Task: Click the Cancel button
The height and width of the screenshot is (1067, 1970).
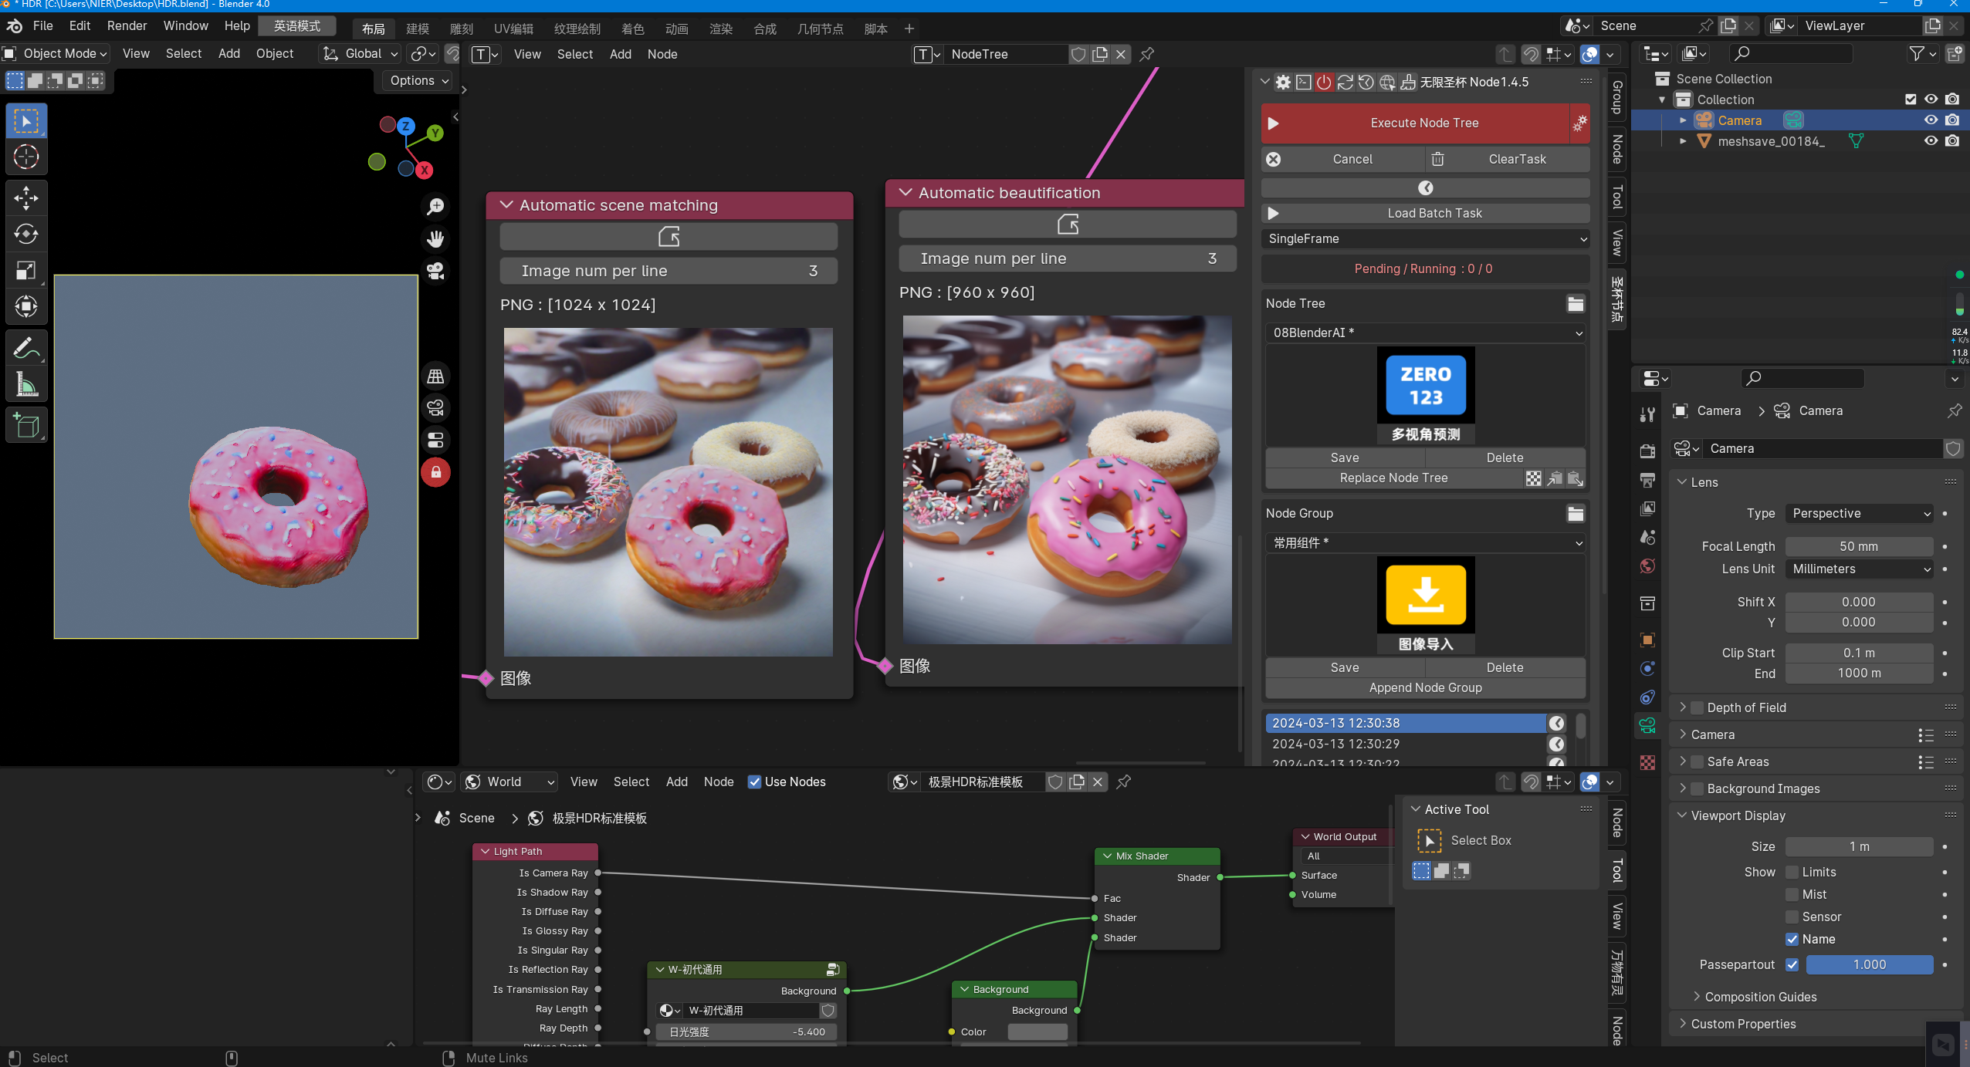Action: point(1343,160)
